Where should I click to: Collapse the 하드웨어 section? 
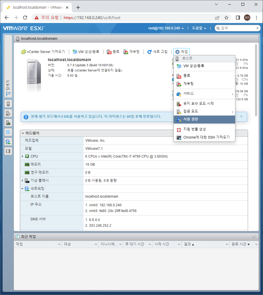coord(23,133)
